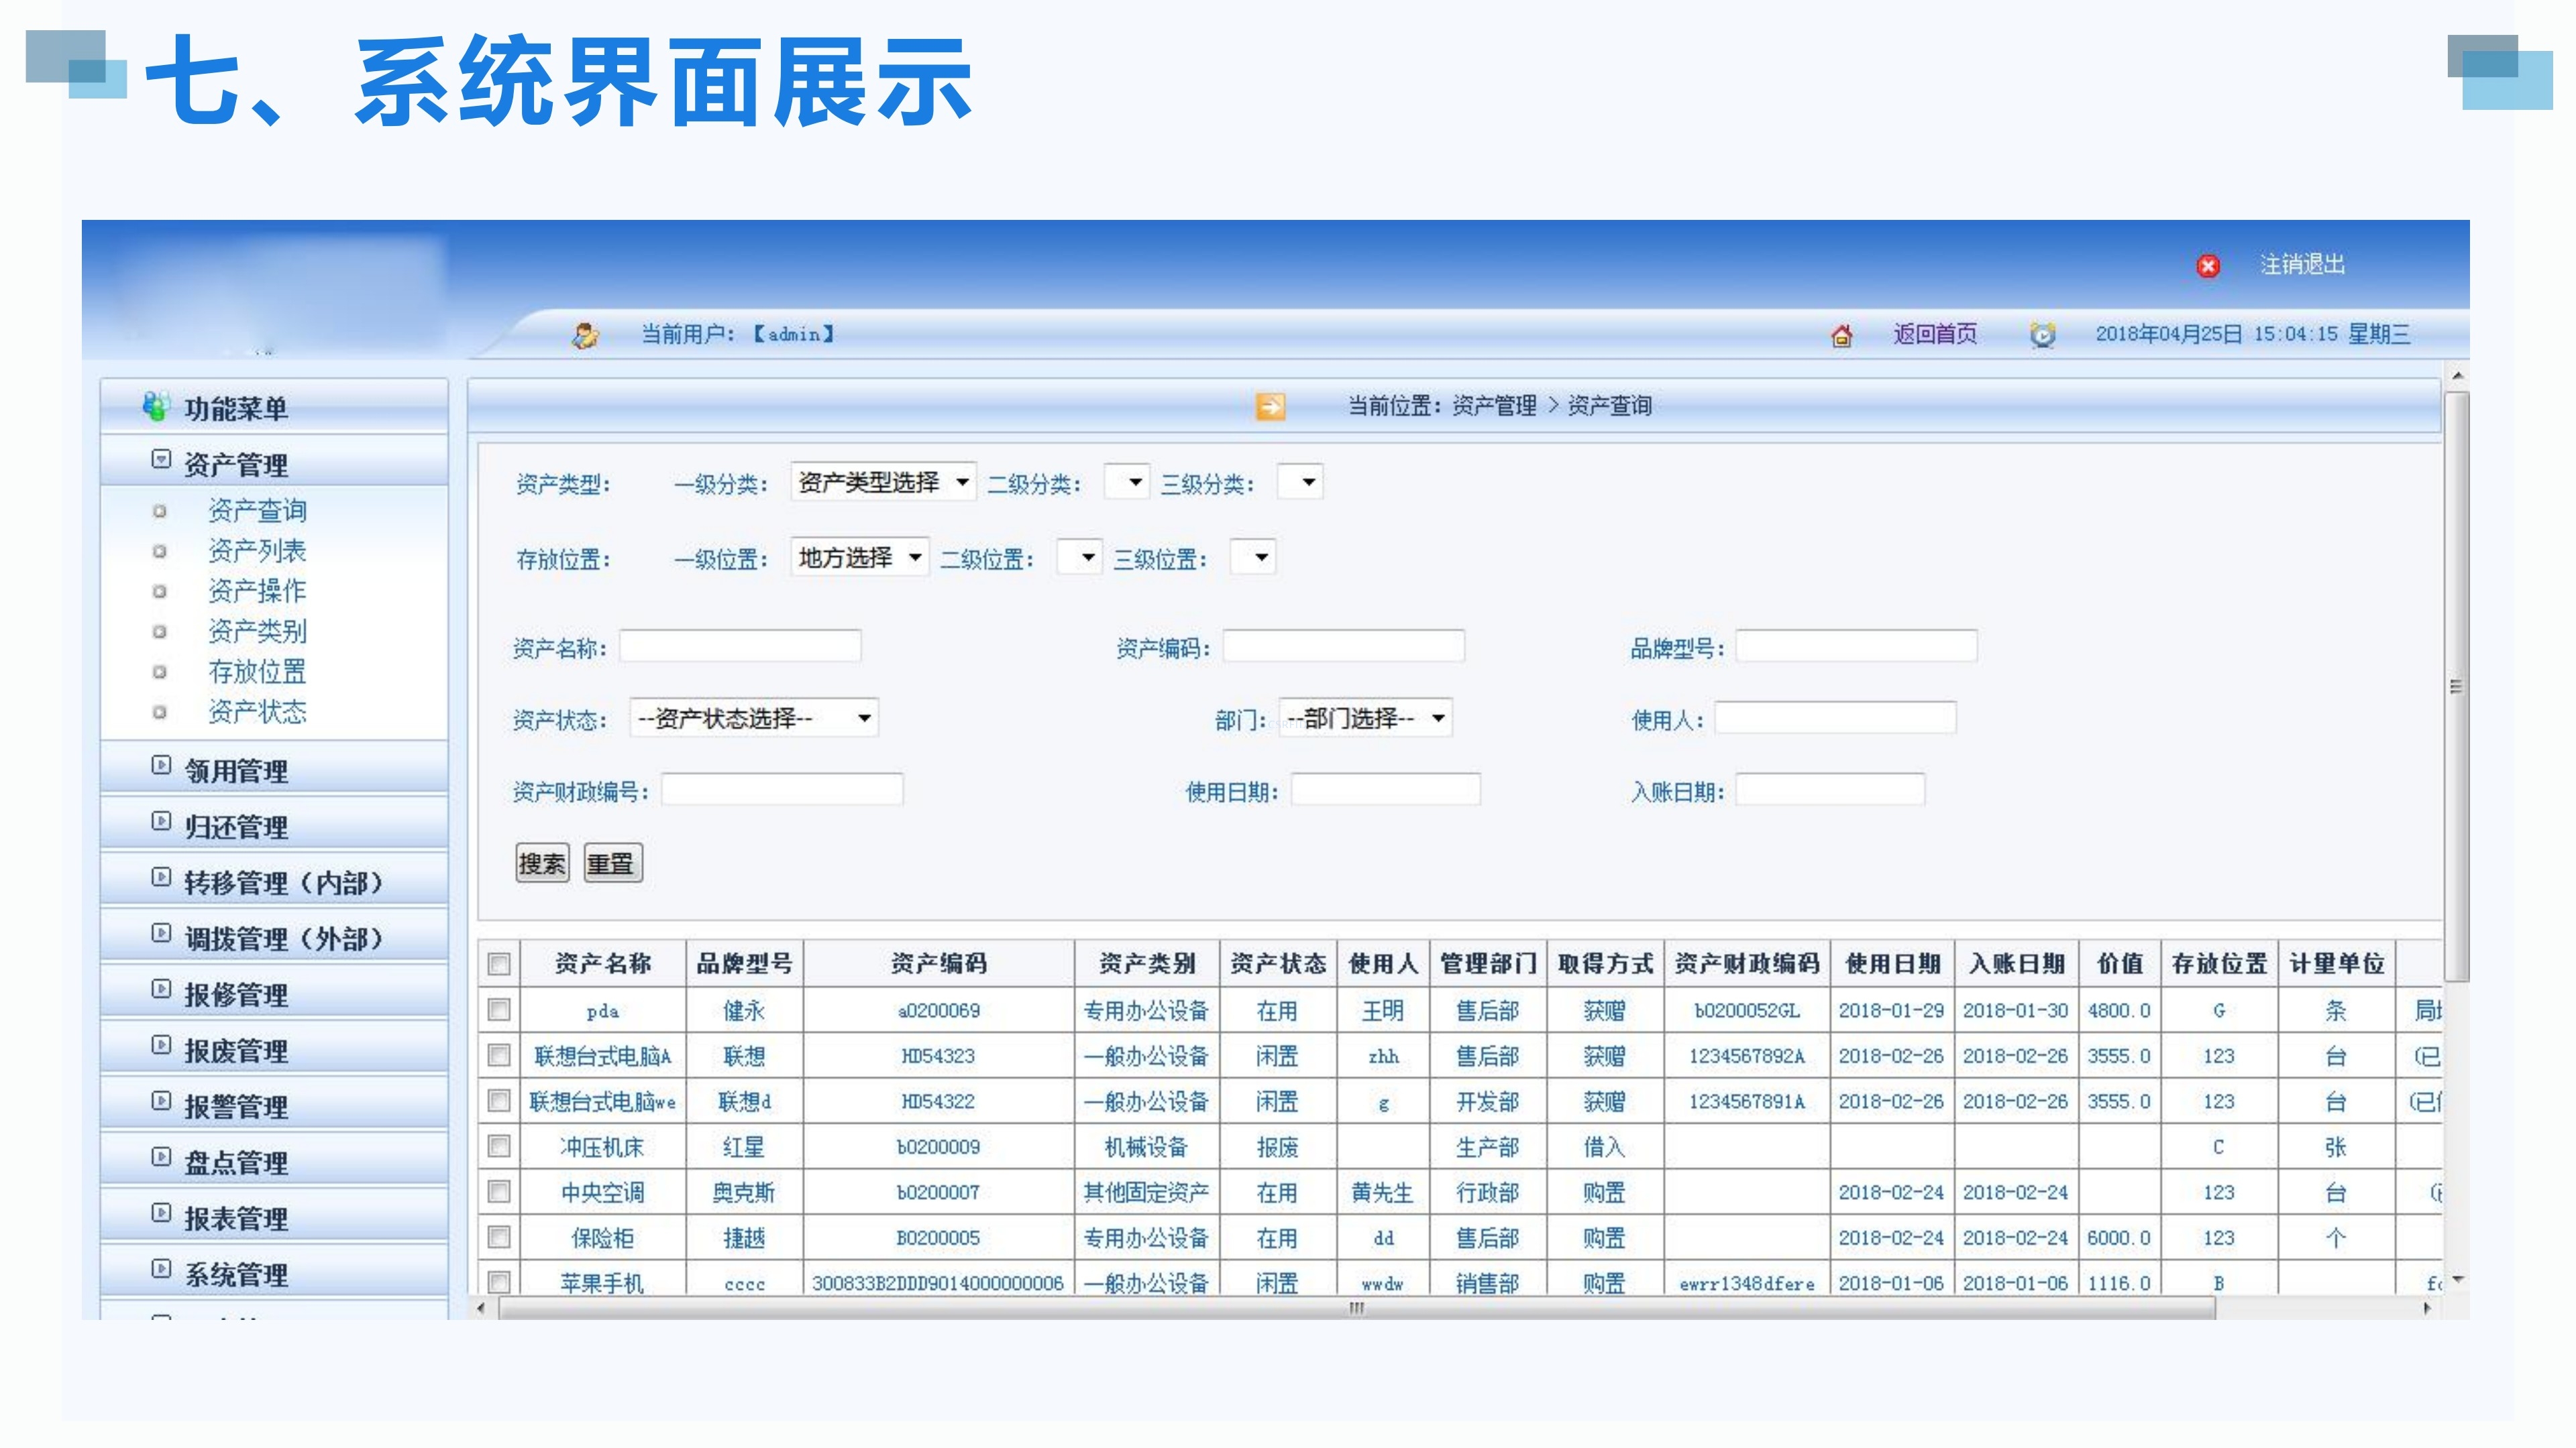Open the 资产状态选择 dropdown
The width and height of the screenshot is (2576, 1448).
click(x=754, y=717)
